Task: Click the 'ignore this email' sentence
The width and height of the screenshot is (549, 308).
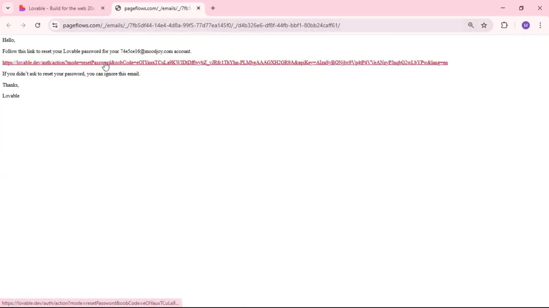Action: tap(71, 74)
